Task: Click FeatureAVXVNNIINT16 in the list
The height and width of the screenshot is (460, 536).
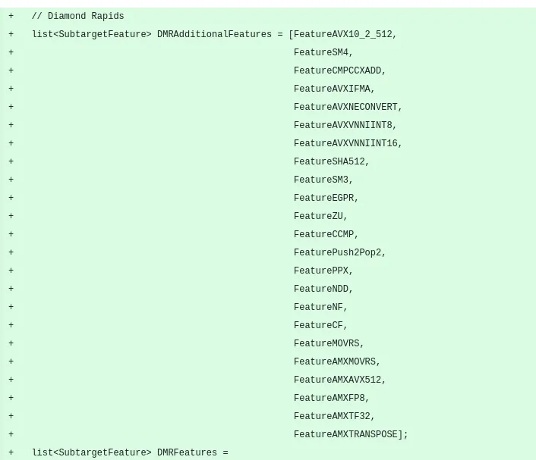Action: click(345, 143)
